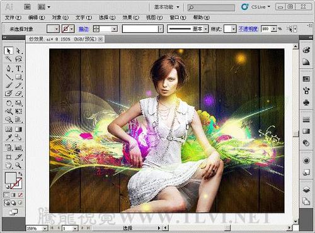
Task: Open the CS Live button
Action: 256,7
